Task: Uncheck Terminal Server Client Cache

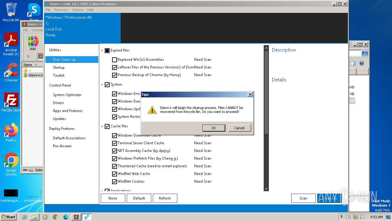Action: 115,143
